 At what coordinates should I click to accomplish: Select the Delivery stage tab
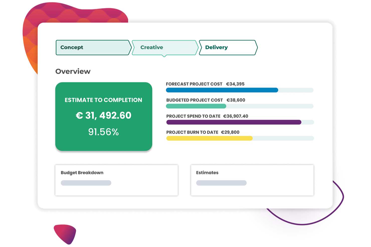coord(228,47)
